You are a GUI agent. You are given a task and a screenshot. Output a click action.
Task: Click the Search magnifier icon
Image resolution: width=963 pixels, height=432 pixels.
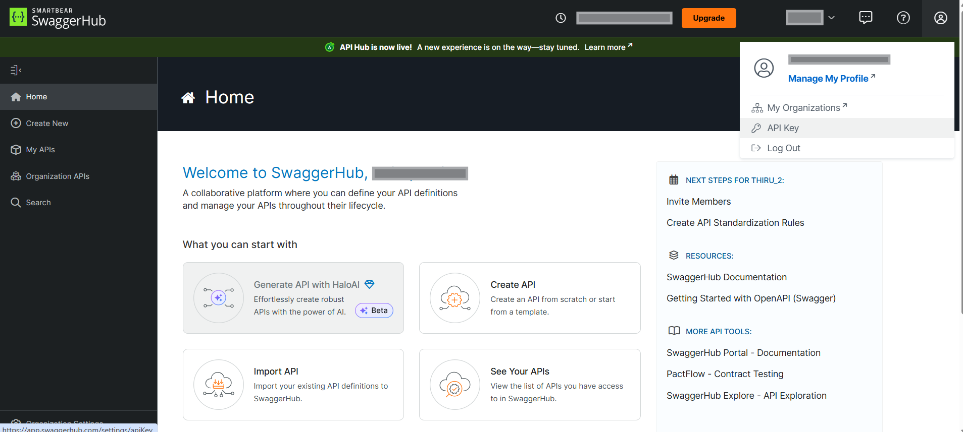pyautogui.click(x=16, y=203)
